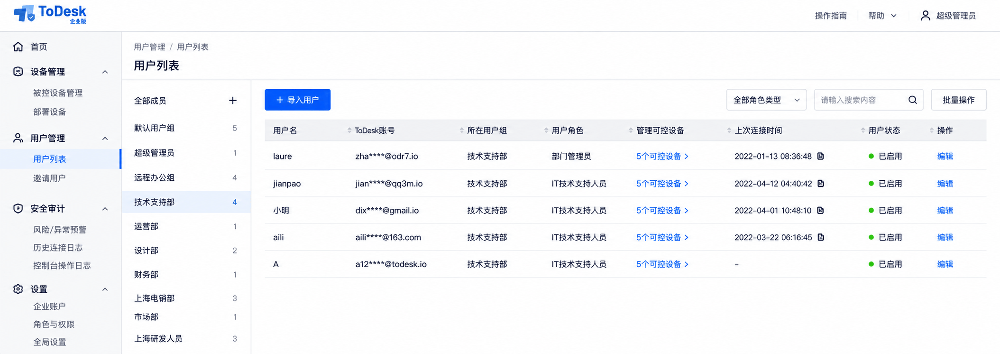Image resolution: width=1000 pixels, height=354 pixels.
Task: Click the log icon for aili's connection time
Action: pyautogui.click(x=821, y=237)
